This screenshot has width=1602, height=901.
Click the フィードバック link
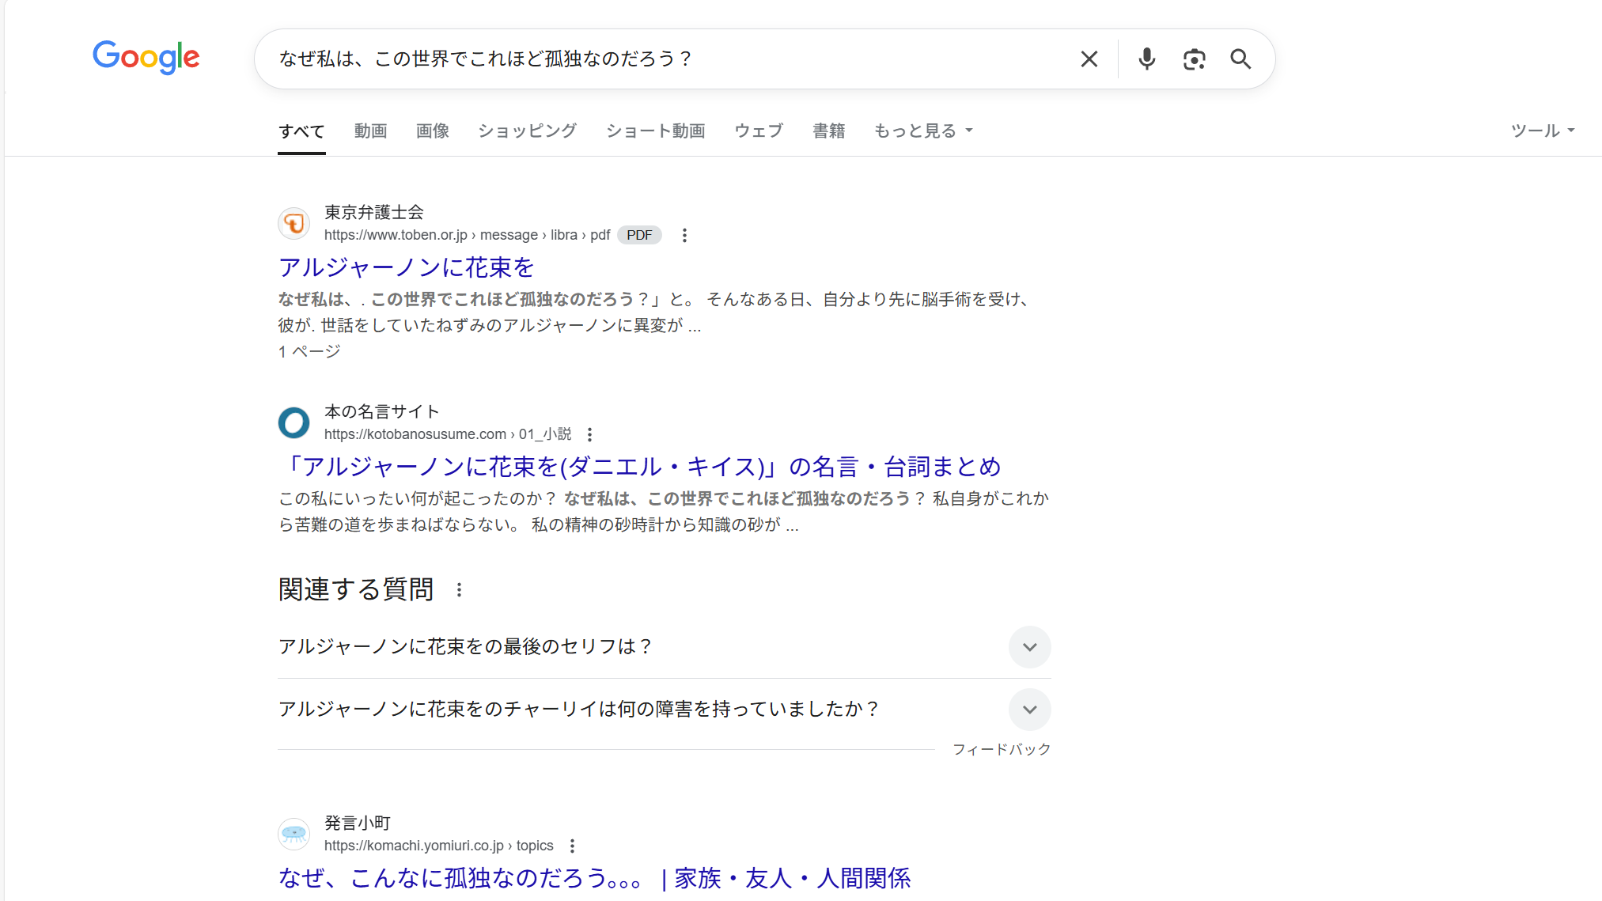click(x=1002, y=749)
